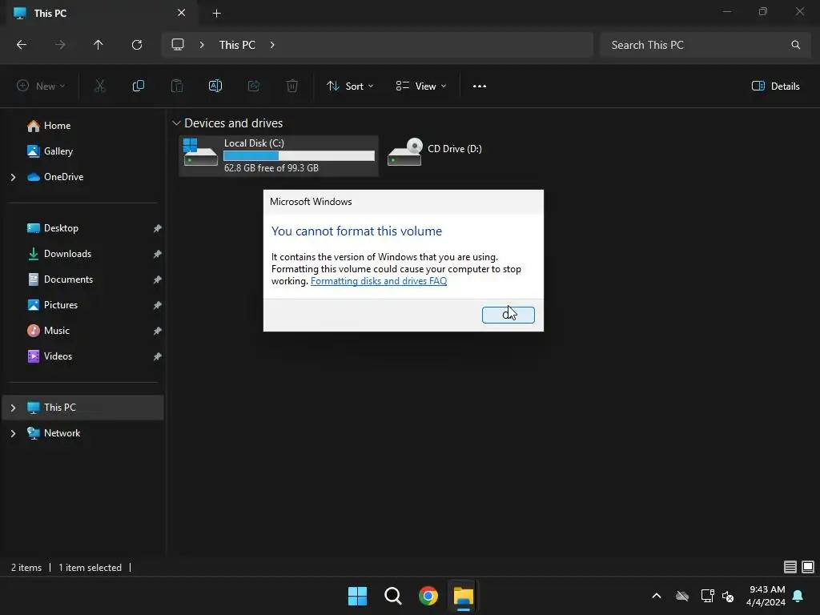The height and width of the screenshot is (615, 820).
Task: Click the monitor icon in address bar
Action: point(178,45)
